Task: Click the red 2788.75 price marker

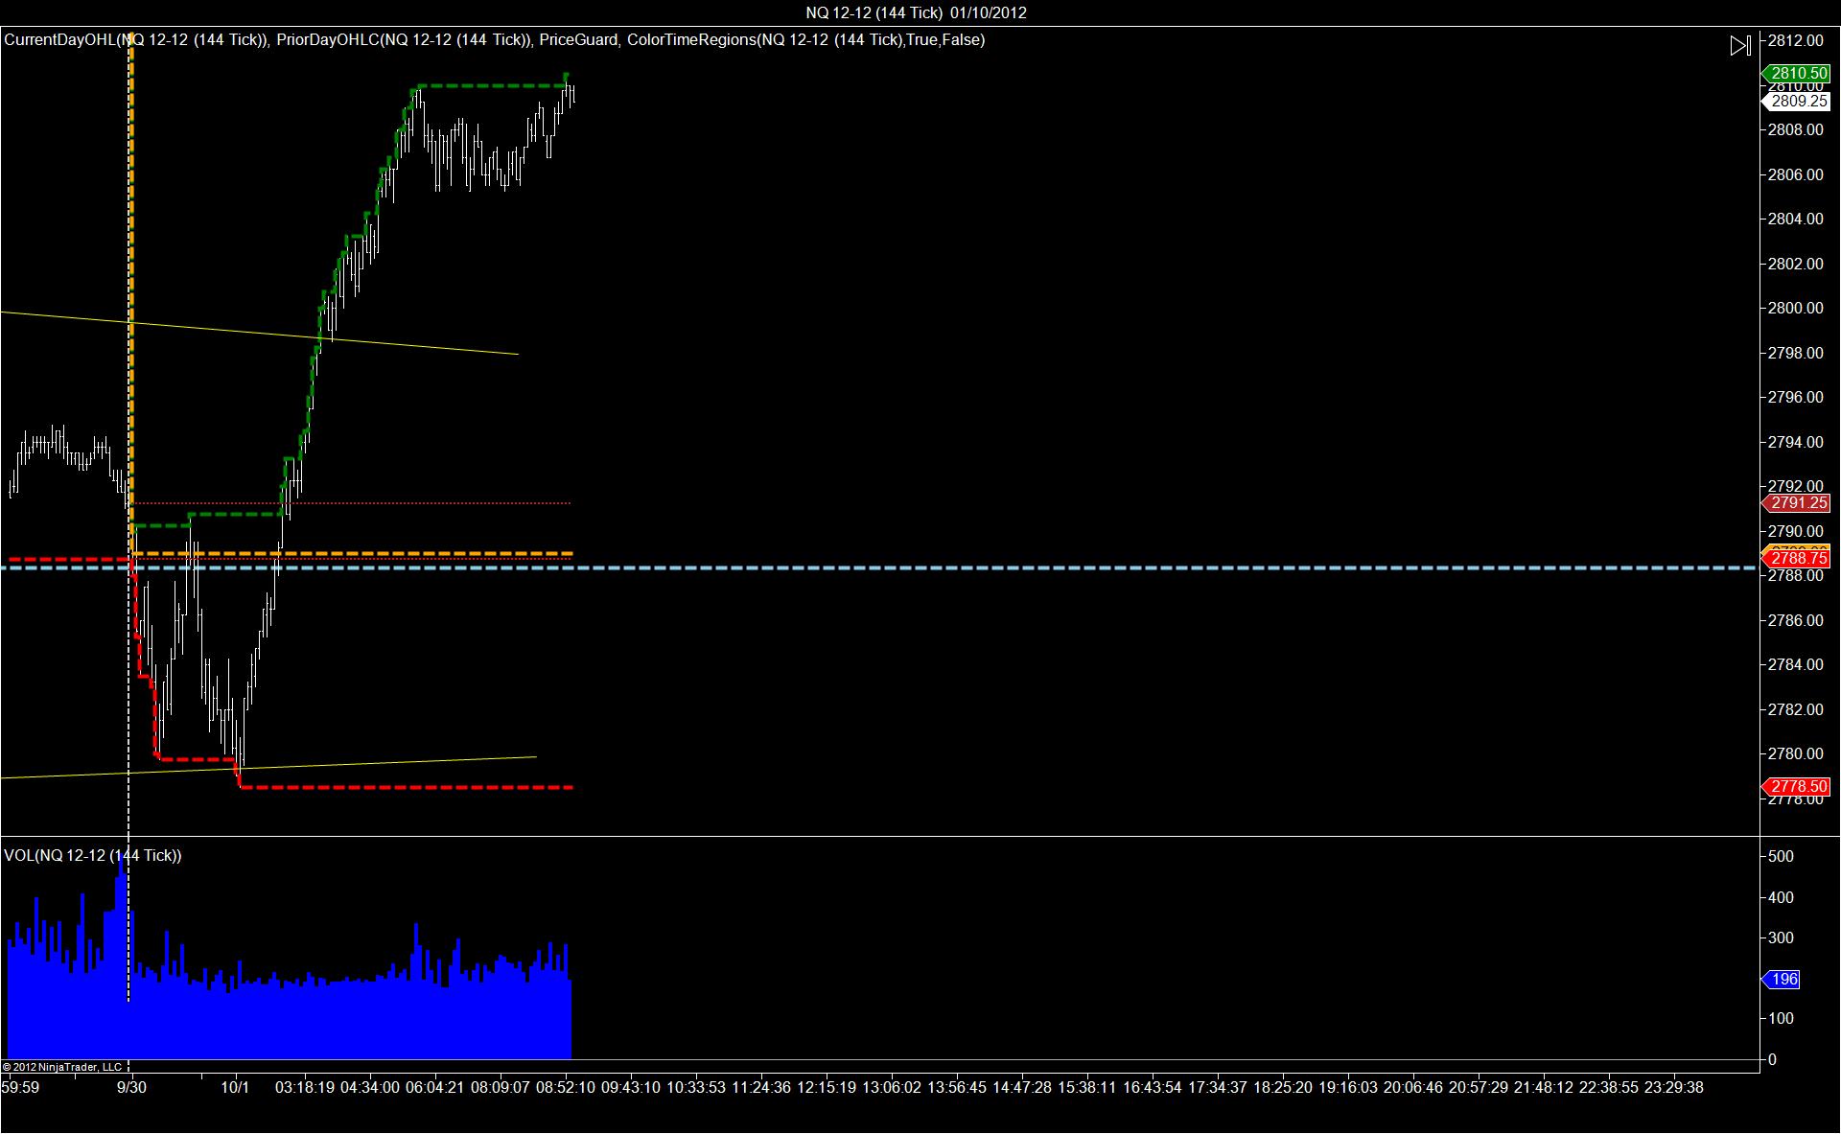Action: pos(1796,558)
